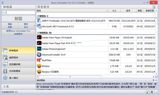This screenshot has width=159, height=95.
Task: Collapse the 其他程序: 50 group
Action: point(38,33)
